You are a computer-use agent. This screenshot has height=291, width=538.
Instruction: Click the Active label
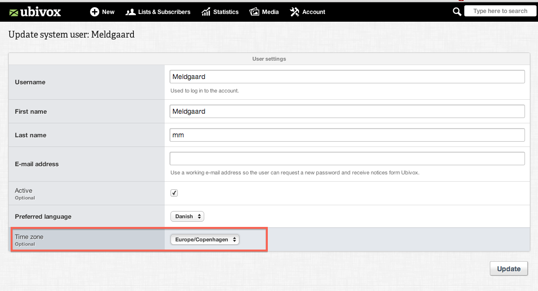[23, 190]
